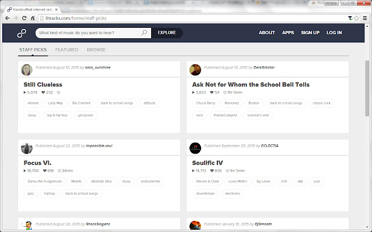
Task: Open the browser home page button
Action: click(x=33, y=18)
